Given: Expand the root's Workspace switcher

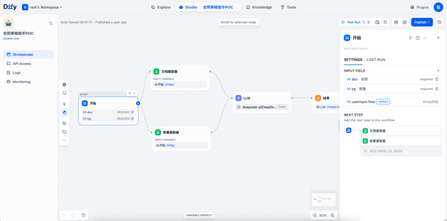Looking at the screenshot, I should point(46,7).
